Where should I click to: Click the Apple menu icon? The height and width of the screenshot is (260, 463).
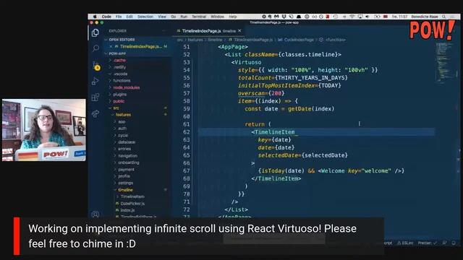95,17
